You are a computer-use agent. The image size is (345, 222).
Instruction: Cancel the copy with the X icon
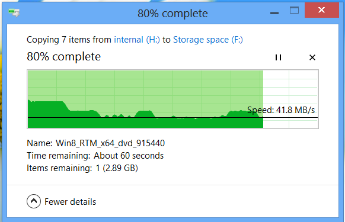tap(312, 57)
